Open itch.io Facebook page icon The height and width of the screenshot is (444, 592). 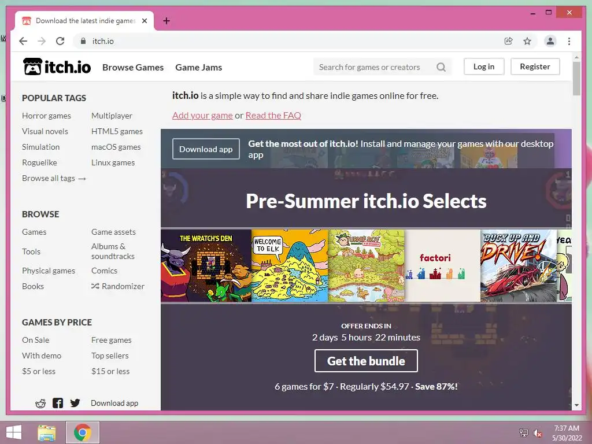click(x=58, y=403)
